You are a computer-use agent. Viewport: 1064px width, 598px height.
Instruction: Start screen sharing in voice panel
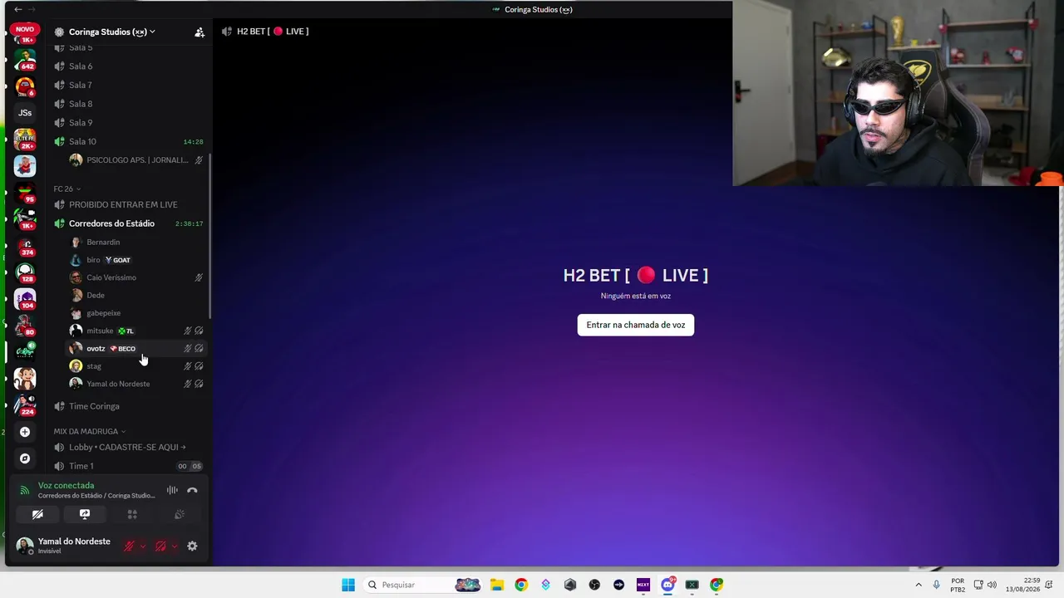(85, 514)
